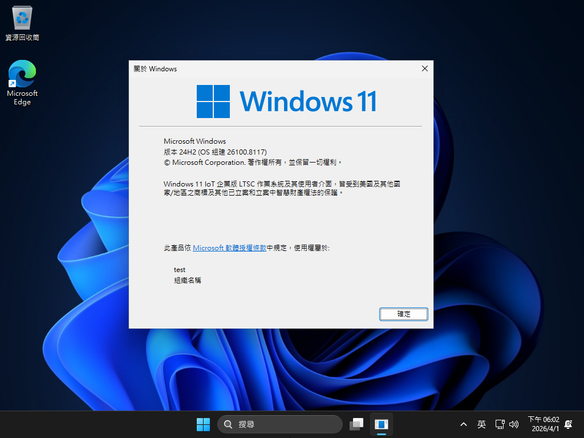This screenshot has width=584, height=438.
Task: Close the 關於 Windows dialog
Action: [424, 68]
